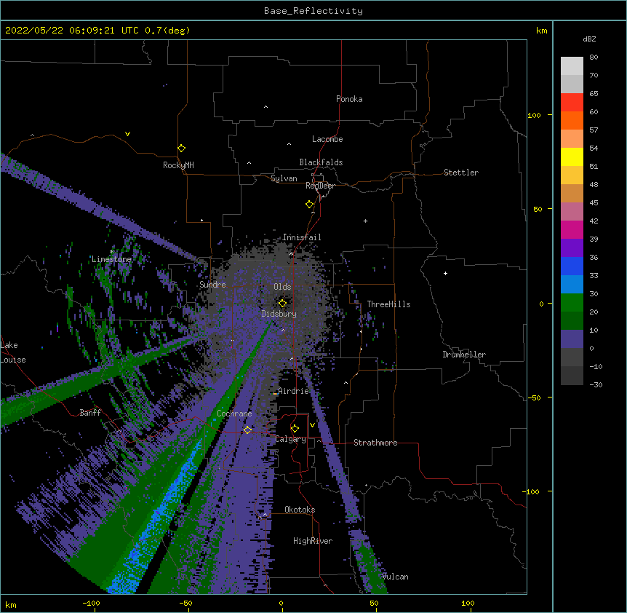Click the RockyMH label
The image size is (627, 613).
178,165
